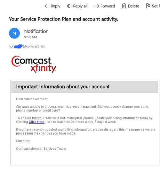Viewport: 160px width, 169px height.
Task: Open the Click Here hyperlink
Action: pyautogui.click(x=36, y=122)
